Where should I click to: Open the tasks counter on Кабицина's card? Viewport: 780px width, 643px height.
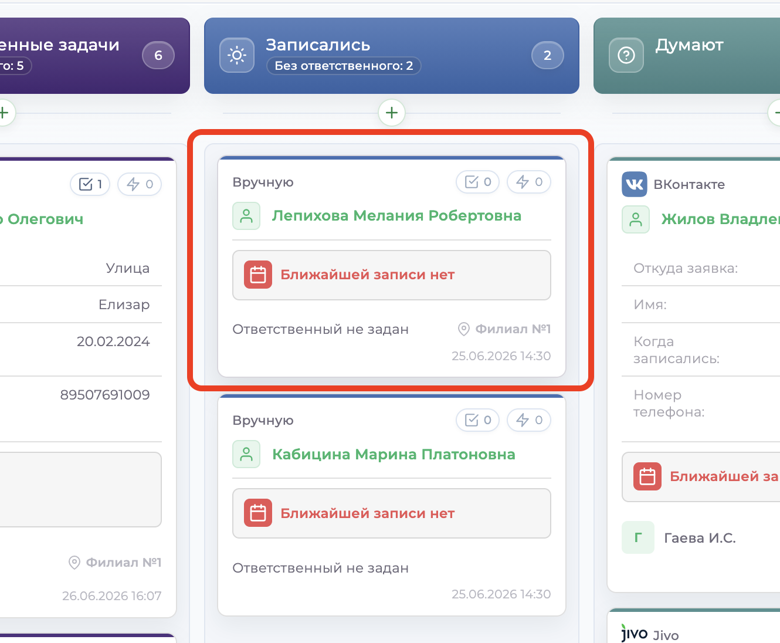coord(478,420)
